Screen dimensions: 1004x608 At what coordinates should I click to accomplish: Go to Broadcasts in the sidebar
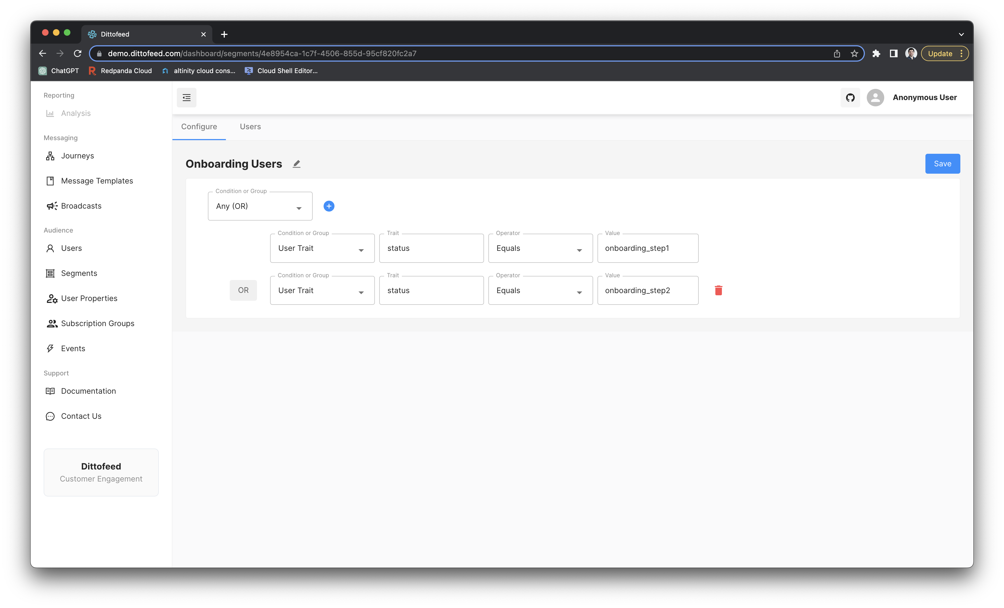point(81,206)
